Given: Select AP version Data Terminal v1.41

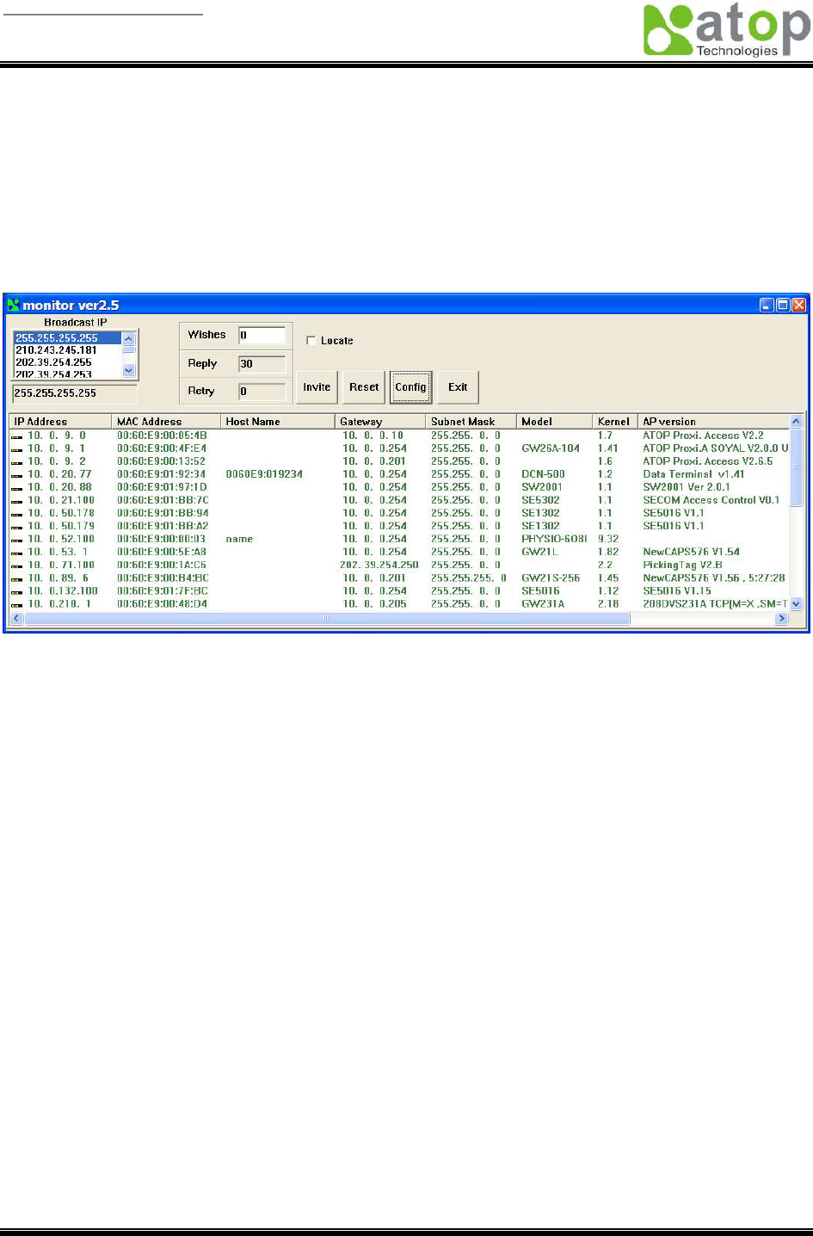Looking at the screenshot, I should (693, 474).
